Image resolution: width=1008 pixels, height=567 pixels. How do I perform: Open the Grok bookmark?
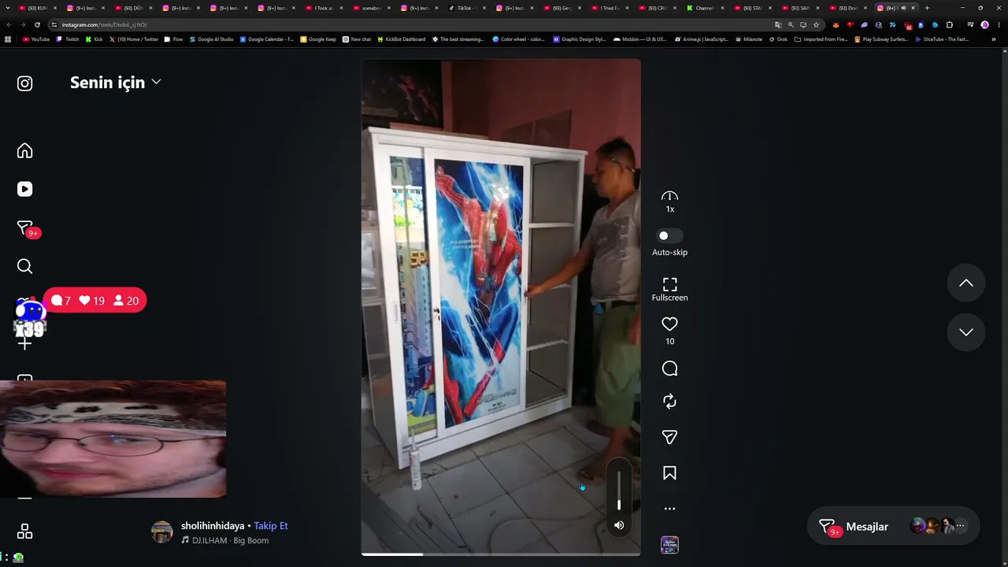(x=777, y=39)
